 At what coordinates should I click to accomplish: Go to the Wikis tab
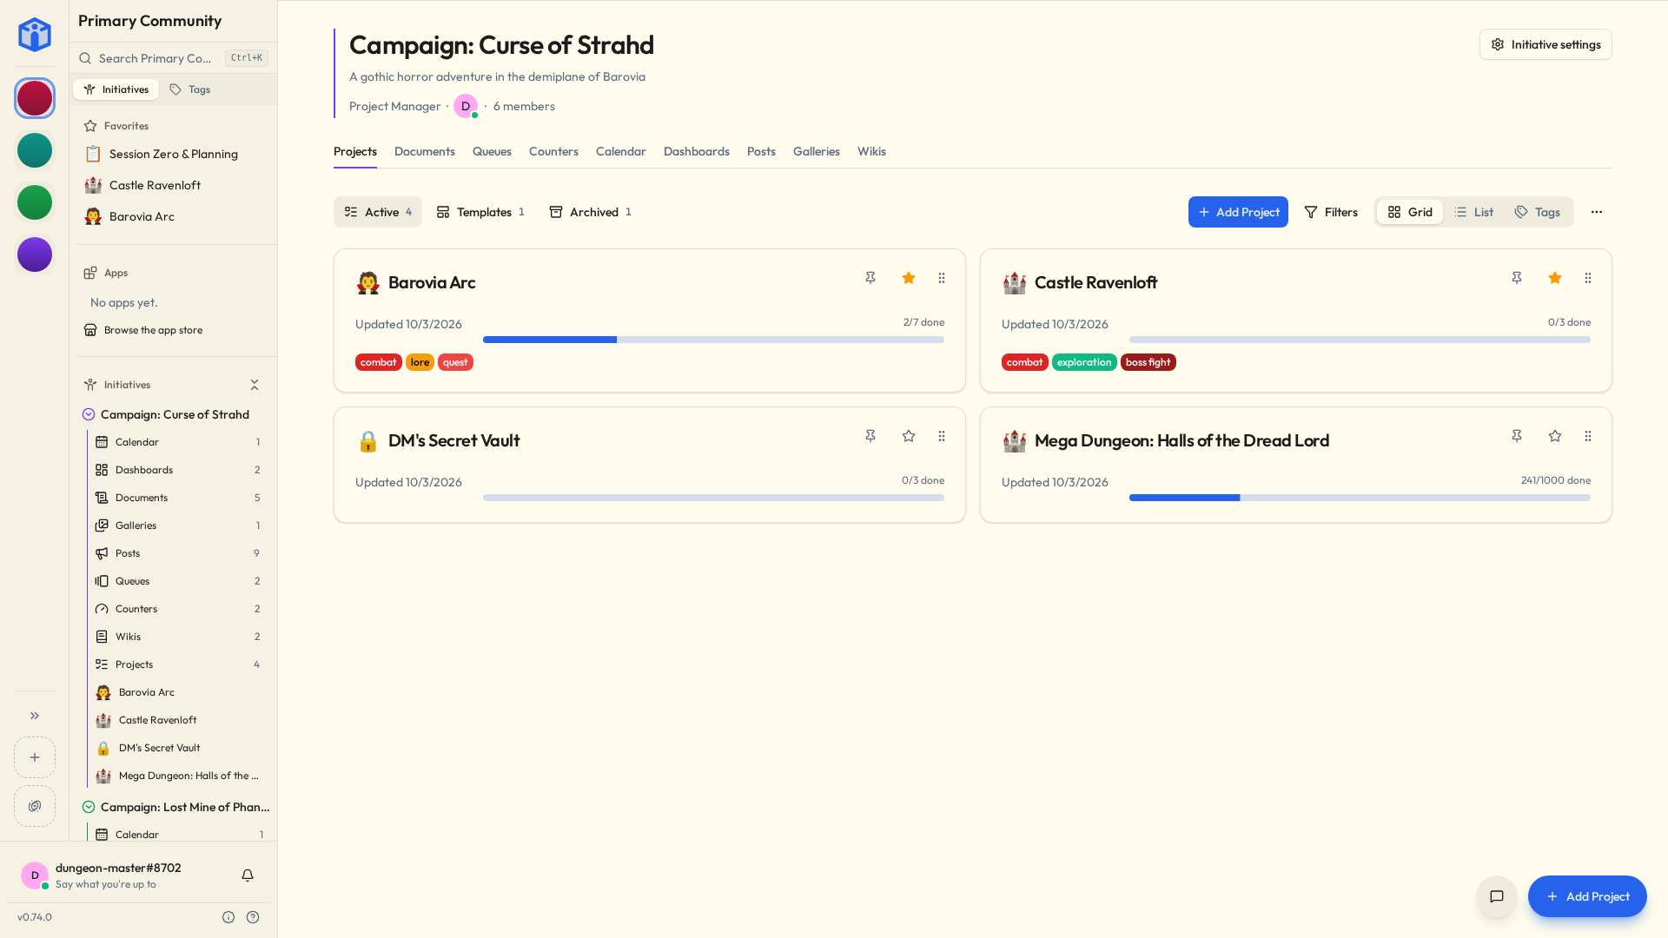[871, 151]
